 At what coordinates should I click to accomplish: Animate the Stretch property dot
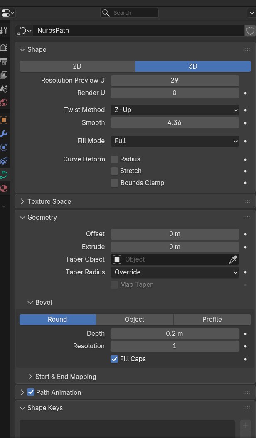click(245, 171)
